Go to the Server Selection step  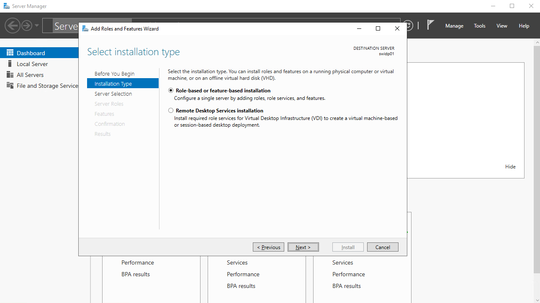tap(113, 94)
